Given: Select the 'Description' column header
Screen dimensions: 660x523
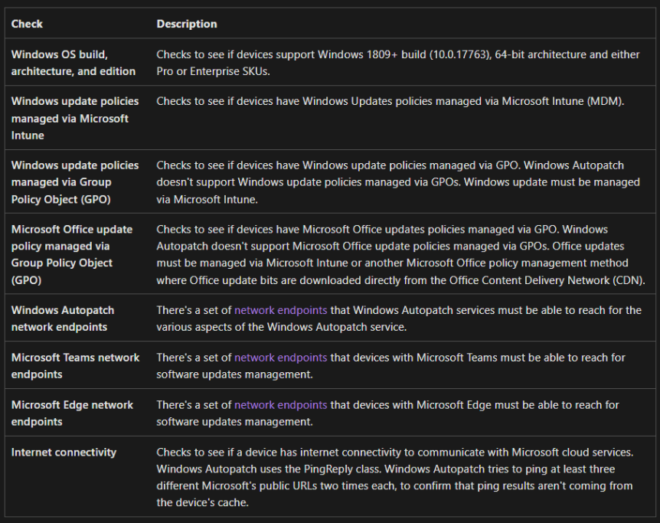Looking at the screenshot, I should click(x=187, y=24).
